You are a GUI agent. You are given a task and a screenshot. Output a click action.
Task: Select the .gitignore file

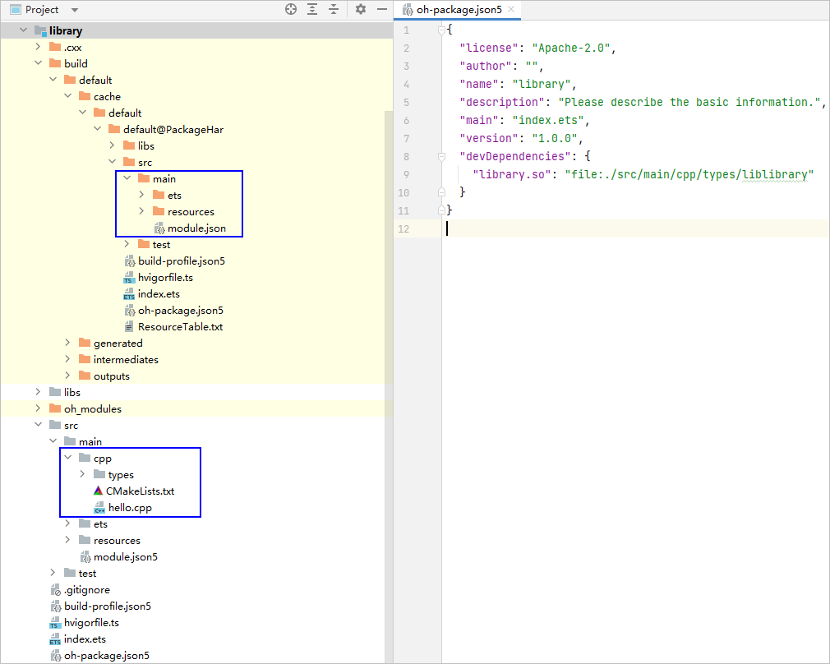86,589
